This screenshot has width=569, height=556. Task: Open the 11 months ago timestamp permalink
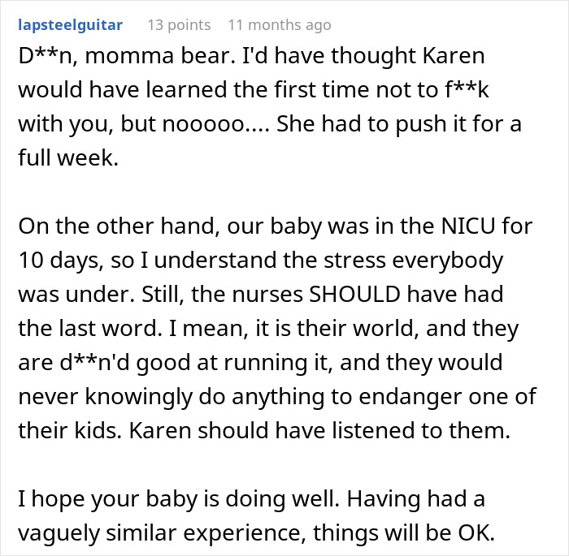[280, 25]
